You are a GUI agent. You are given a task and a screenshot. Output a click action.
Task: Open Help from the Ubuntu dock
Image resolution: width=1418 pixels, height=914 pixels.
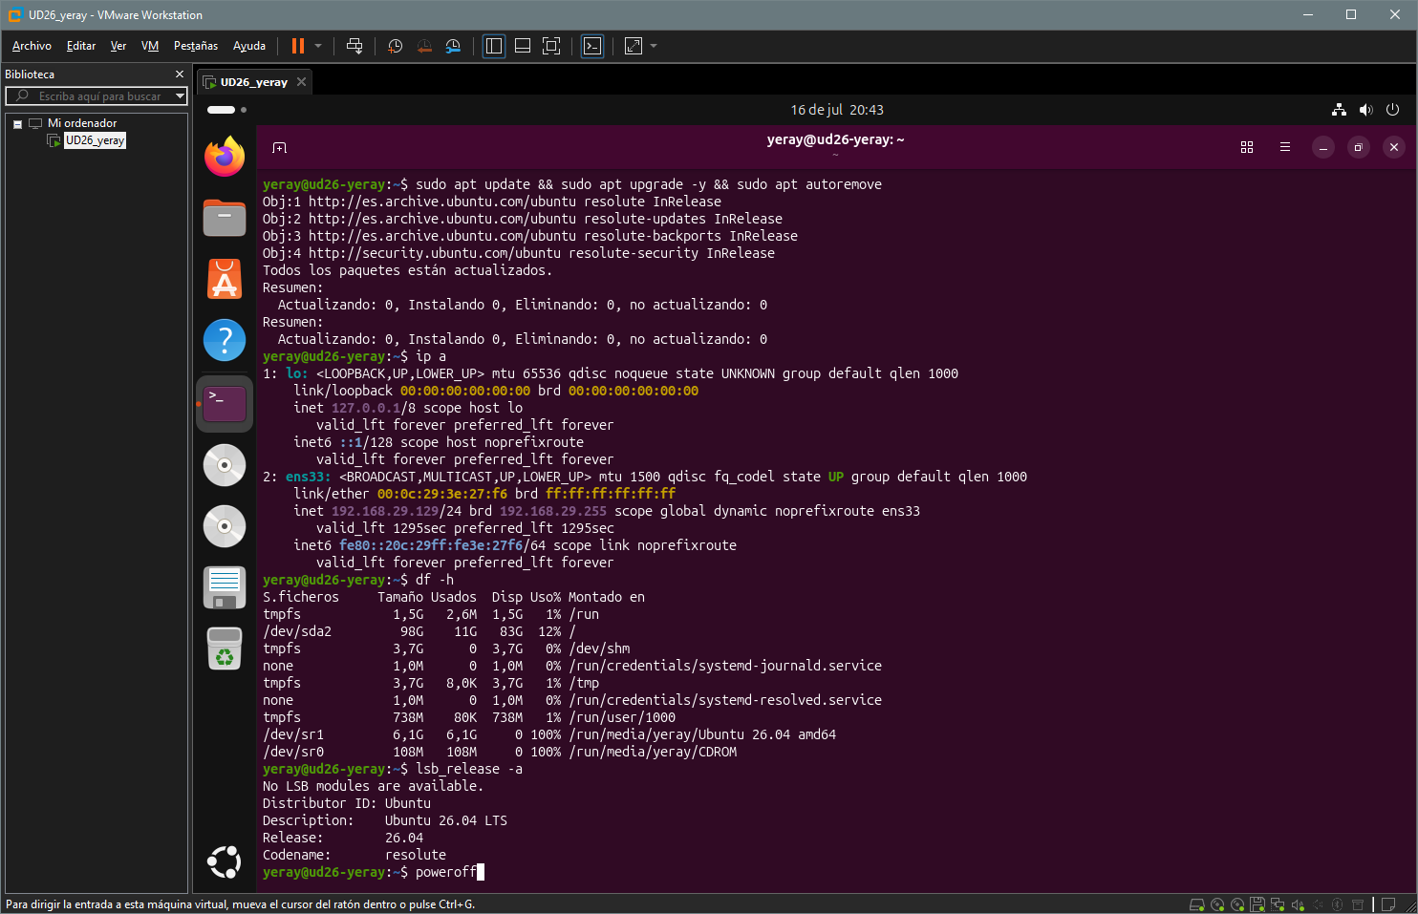(225, 340)
